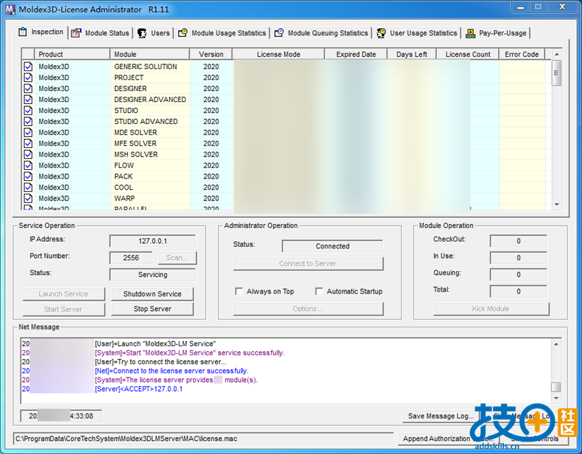Image resolution: width=582 pixels, height=454 pixels.
Task: Go to Module Queuing Statistics tab
Action: [x=321, y=33]
